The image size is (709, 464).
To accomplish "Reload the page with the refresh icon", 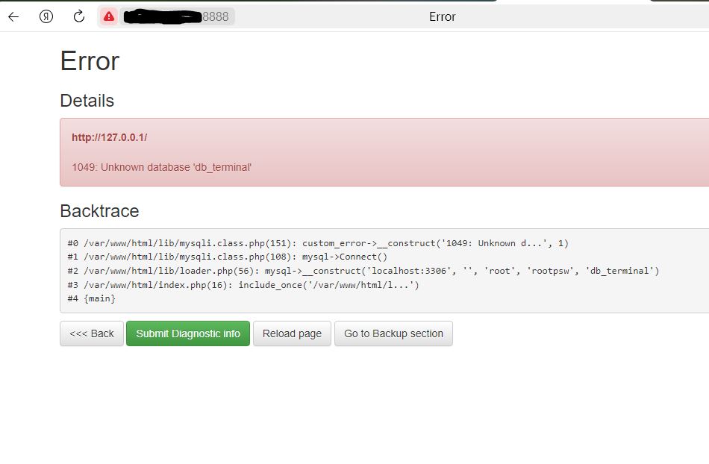I will [x=78, y=16].
